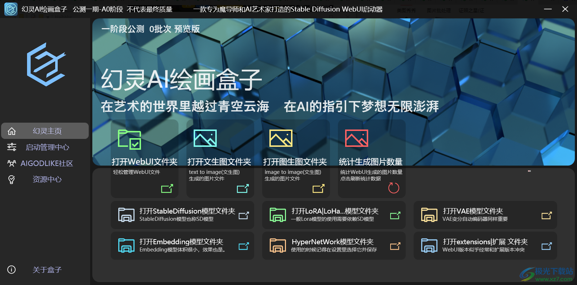This screenshot has width=577, height=285.
Task: Click the red image icon for 统计生成图片数量
Action: pos(357,138)
